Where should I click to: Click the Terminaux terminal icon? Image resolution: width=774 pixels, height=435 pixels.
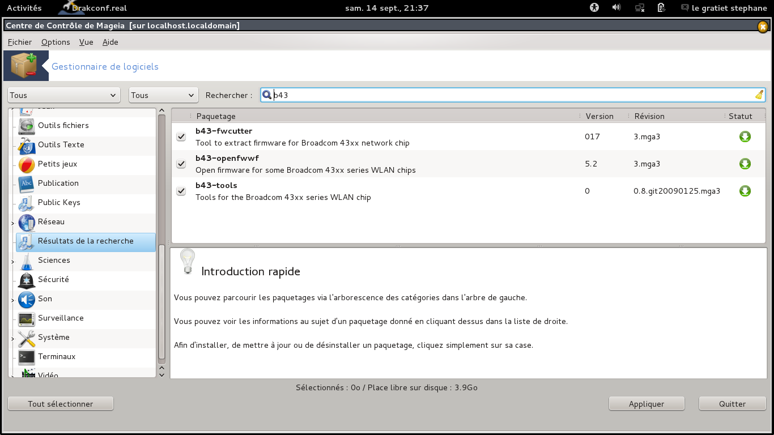pos(27,357)
